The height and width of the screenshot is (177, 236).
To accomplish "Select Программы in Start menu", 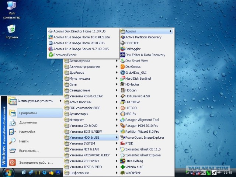I will pyautogui.click(x=35, y=113).
